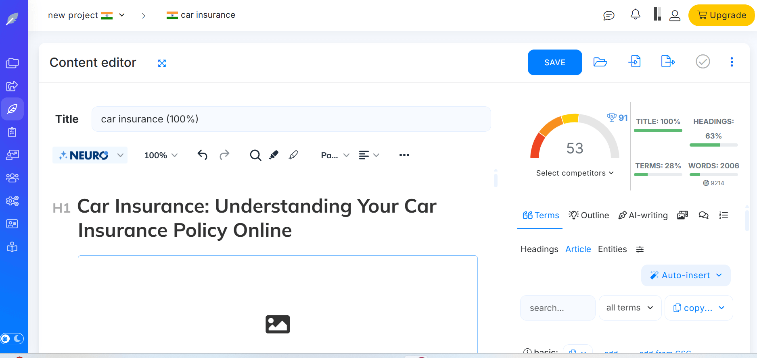Toggle the checkmark completion status circle
The width and height of the screenshot is (757, 358).
703,62
